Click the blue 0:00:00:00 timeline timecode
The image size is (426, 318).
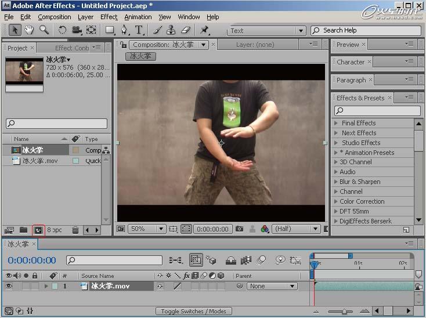click(31, 261)
